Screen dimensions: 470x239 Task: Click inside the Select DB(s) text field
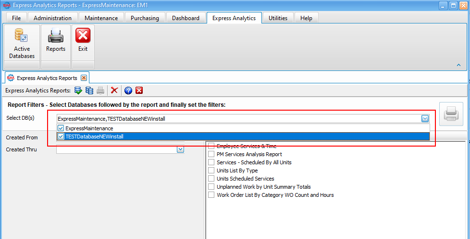239,119
